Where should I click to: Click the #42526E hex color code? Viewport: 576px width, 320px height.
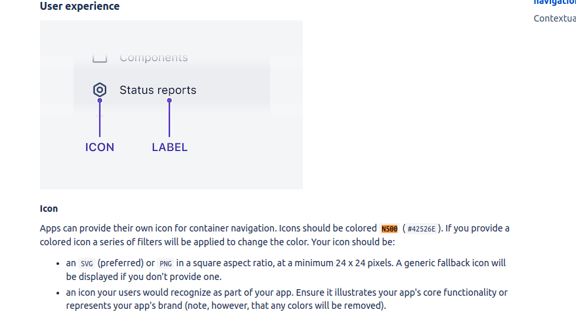click(422, 229)
